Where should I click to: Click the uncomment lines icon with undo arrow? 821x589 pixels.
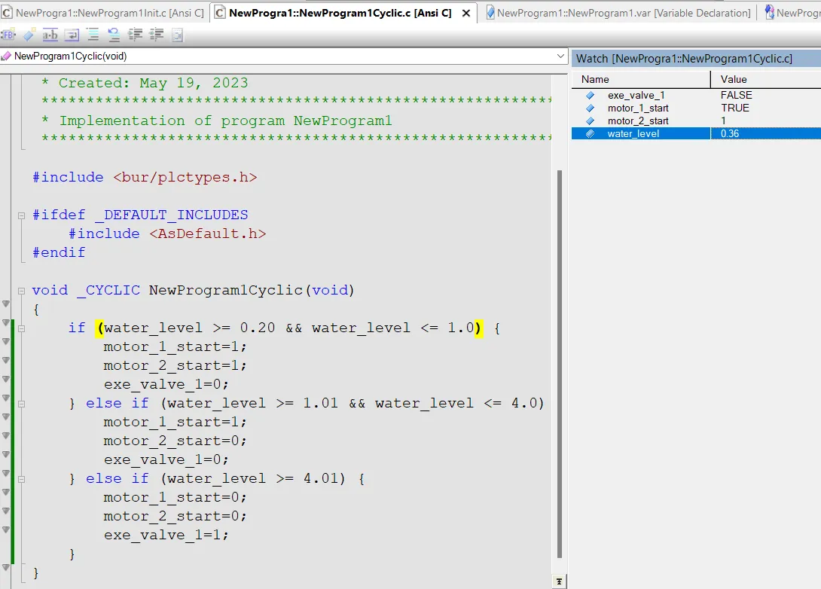click(x=114, y=35)
